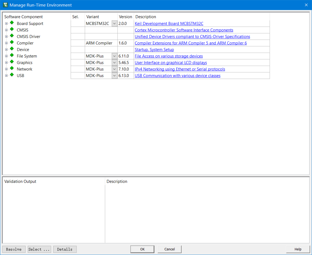The image size is (312, 255).
Task: Expand the File System tree node
Action: click(x=6, y=56)
